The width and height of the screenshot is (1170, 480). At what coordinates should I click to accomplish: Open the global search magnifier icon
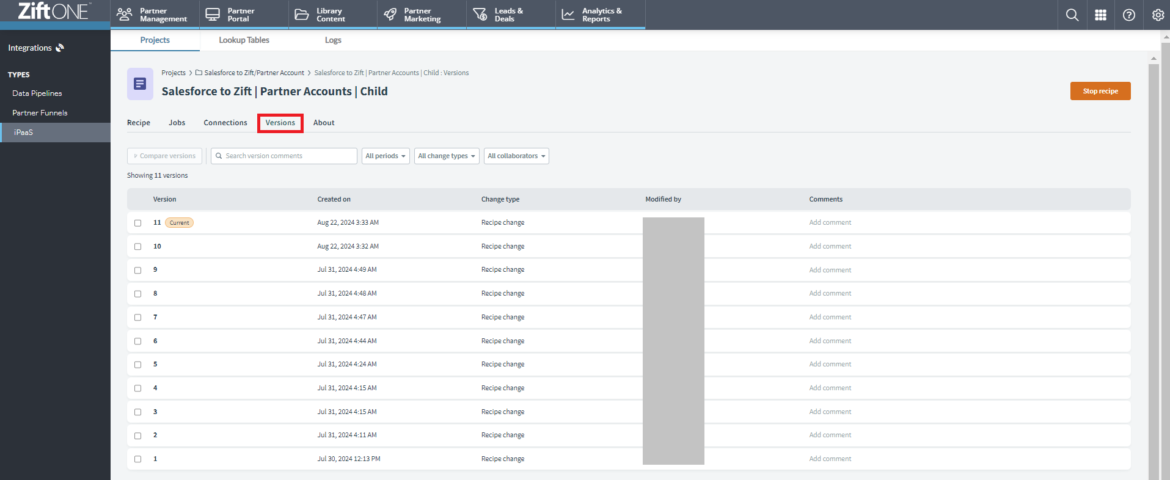(x=1072, y=15)
